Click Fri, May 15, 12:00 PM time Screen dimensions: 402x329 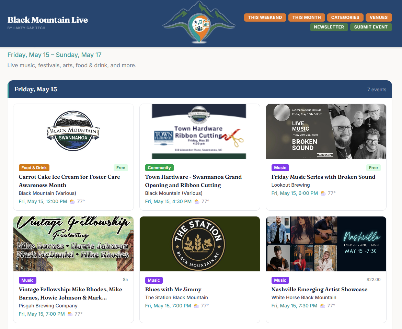[43, 201]
